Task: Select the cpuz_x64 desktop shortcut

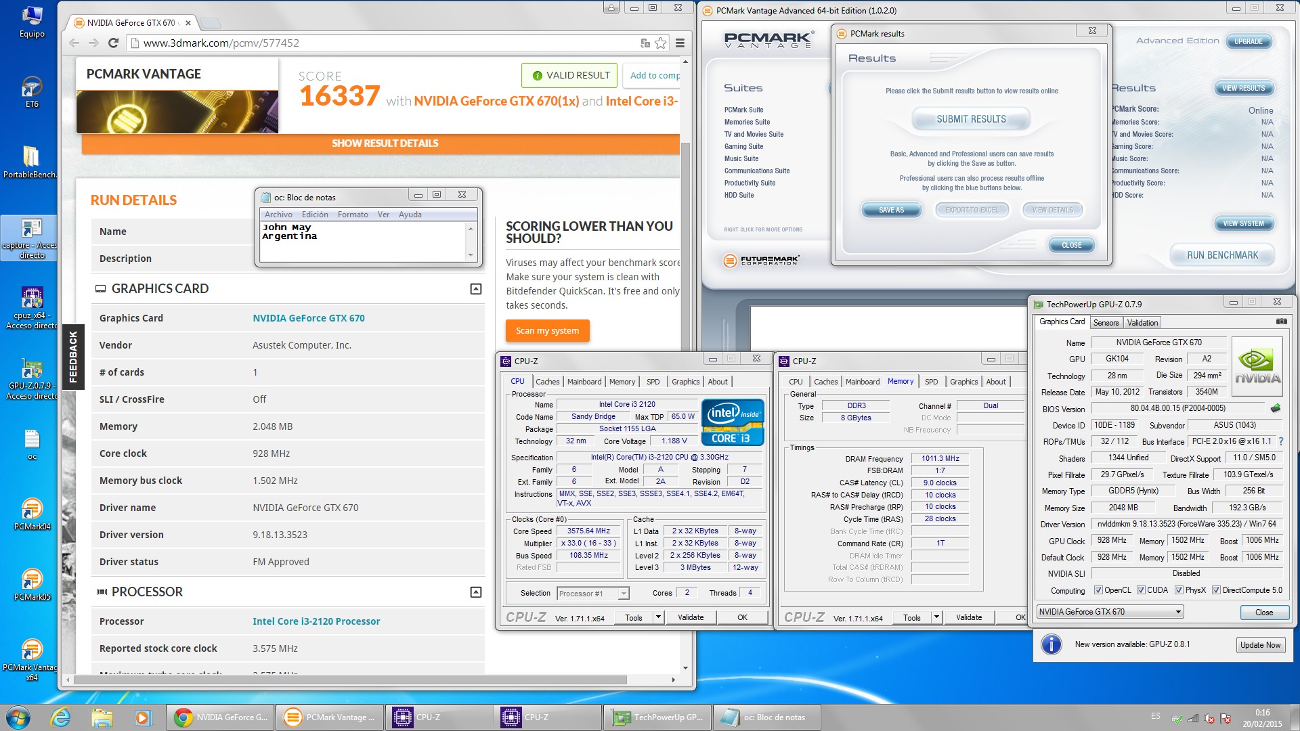Action: pos(32,308)
